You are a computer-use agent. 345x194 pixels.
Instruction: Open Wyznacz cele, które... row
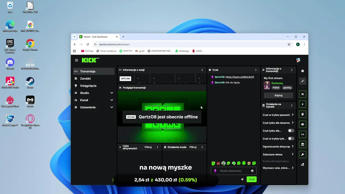(278, 168)
